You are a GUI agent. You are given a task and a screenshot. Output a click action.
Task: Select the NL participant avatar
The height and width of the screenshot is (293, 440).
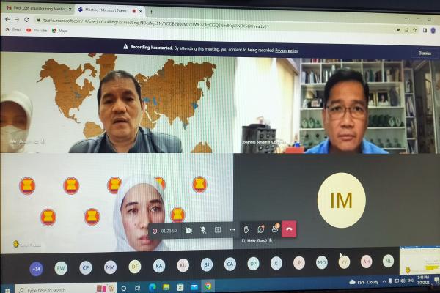pos(389,261)
